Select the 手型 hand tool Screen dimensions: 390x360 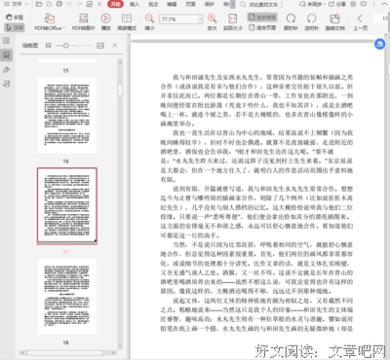pos(15,18)
